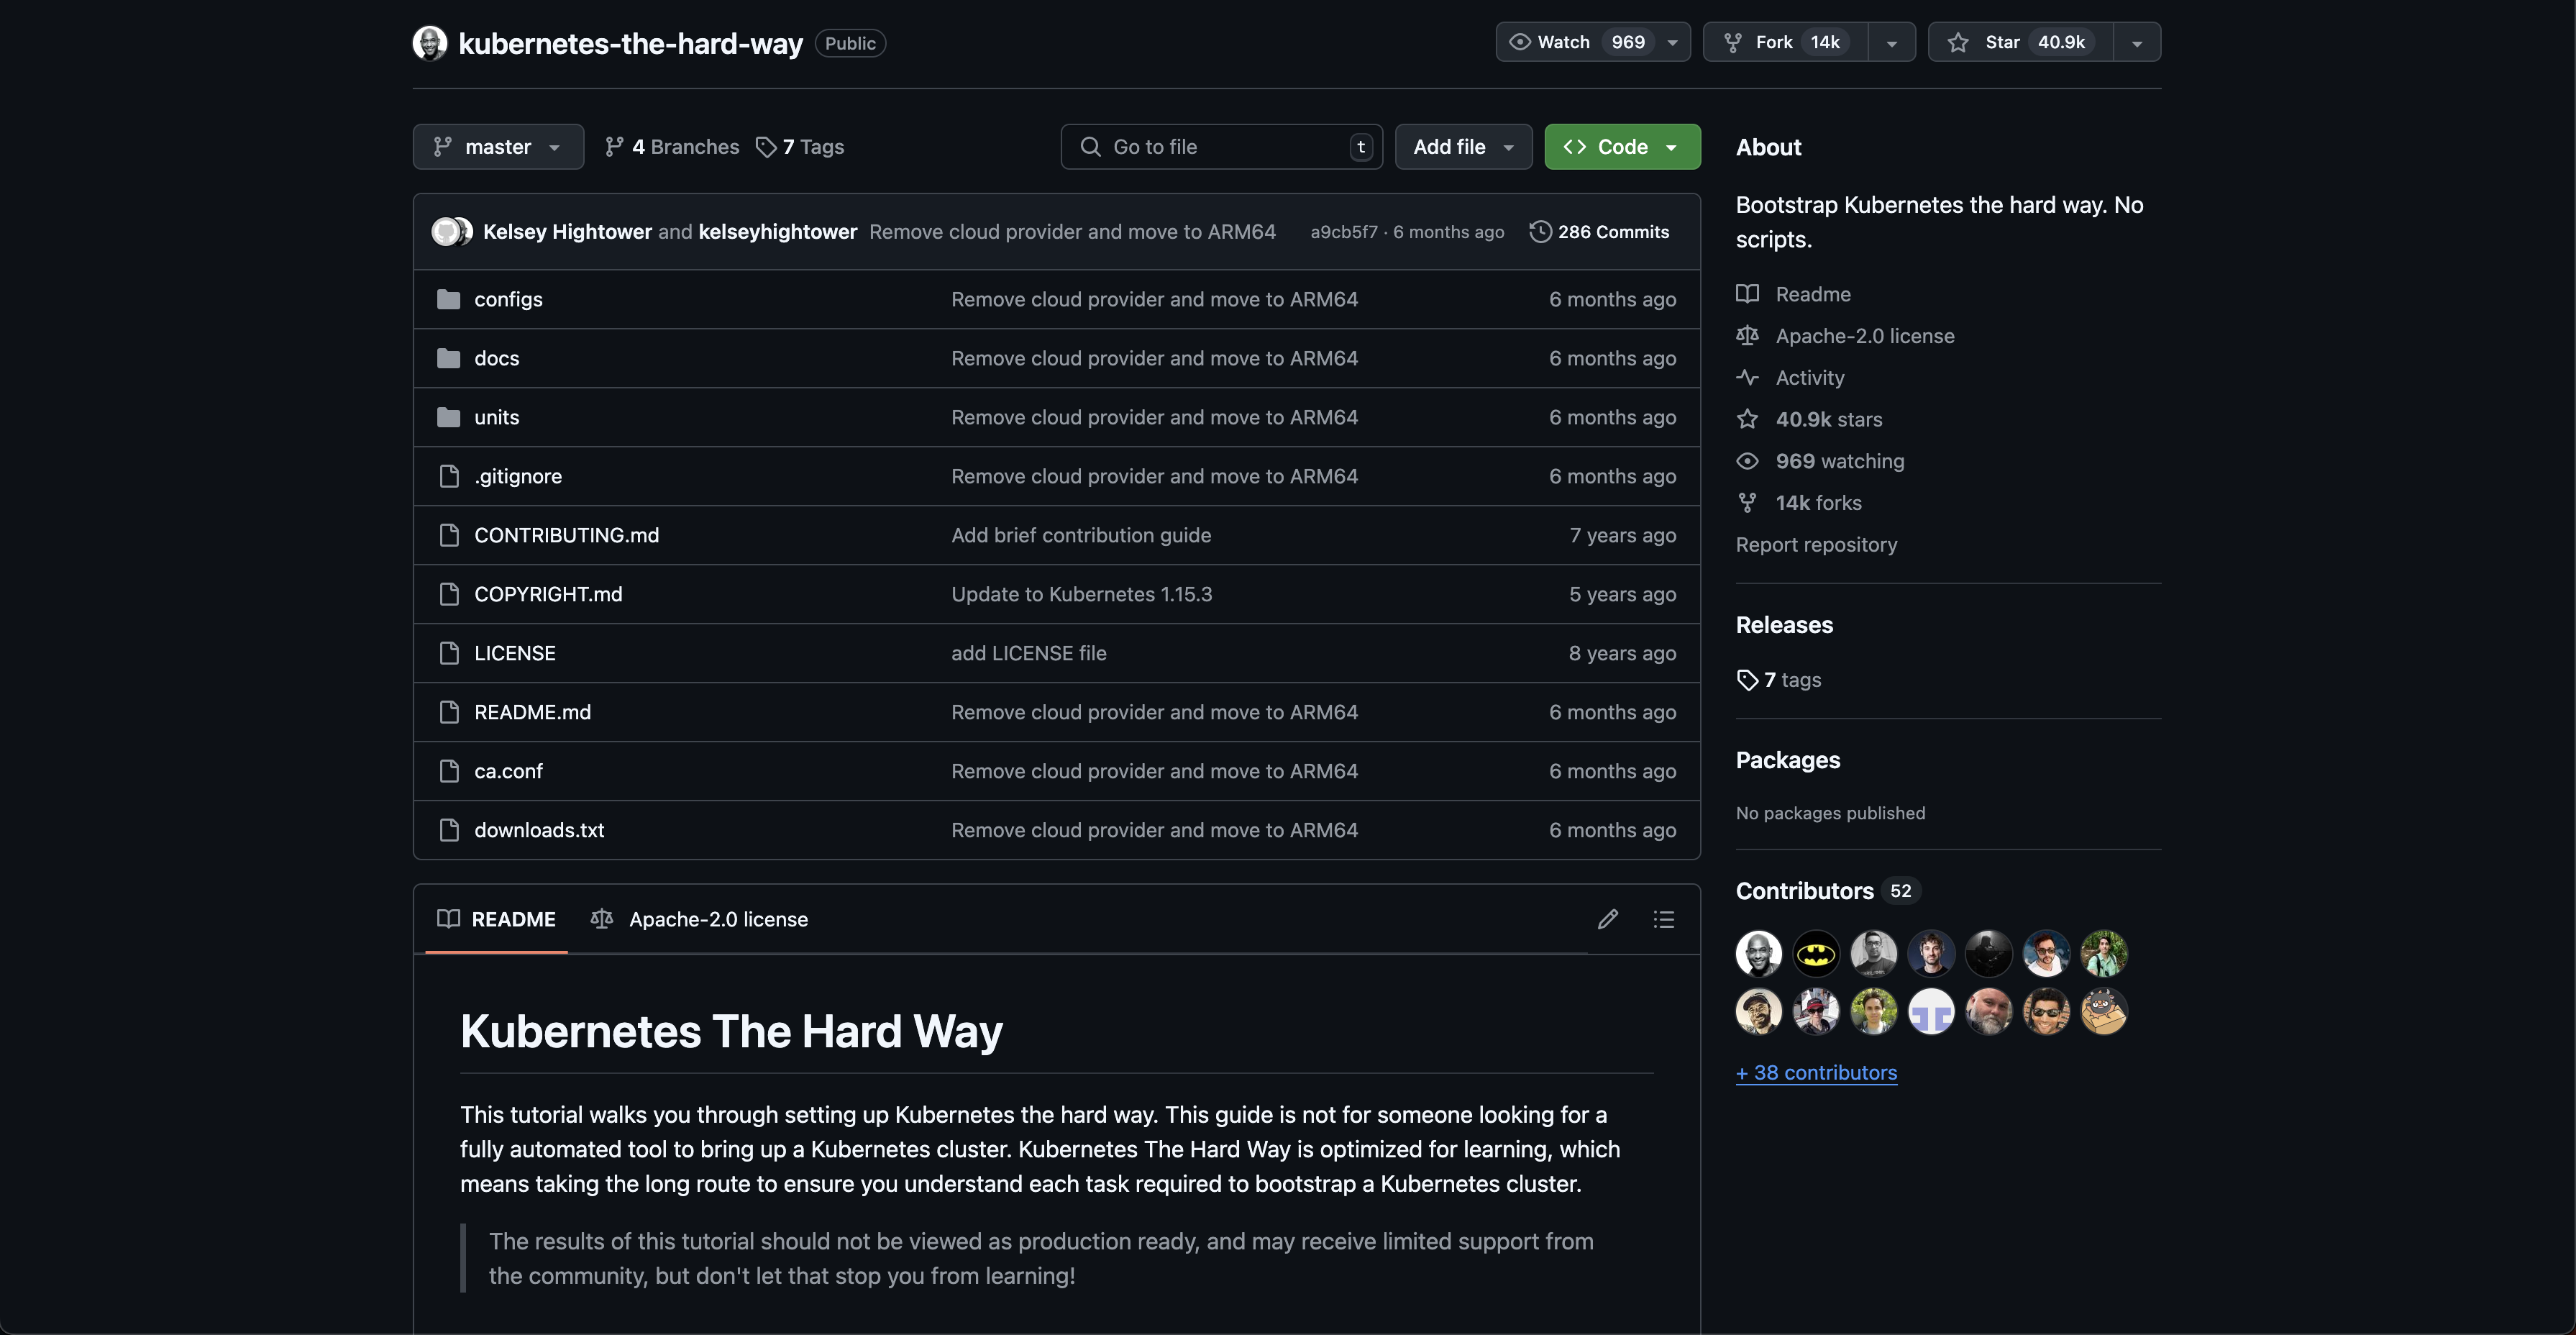The height and width of the screenshot is (1335, 2576).
Task: Open Apache-2.0 license link in About
Action: coord(1845,337)
